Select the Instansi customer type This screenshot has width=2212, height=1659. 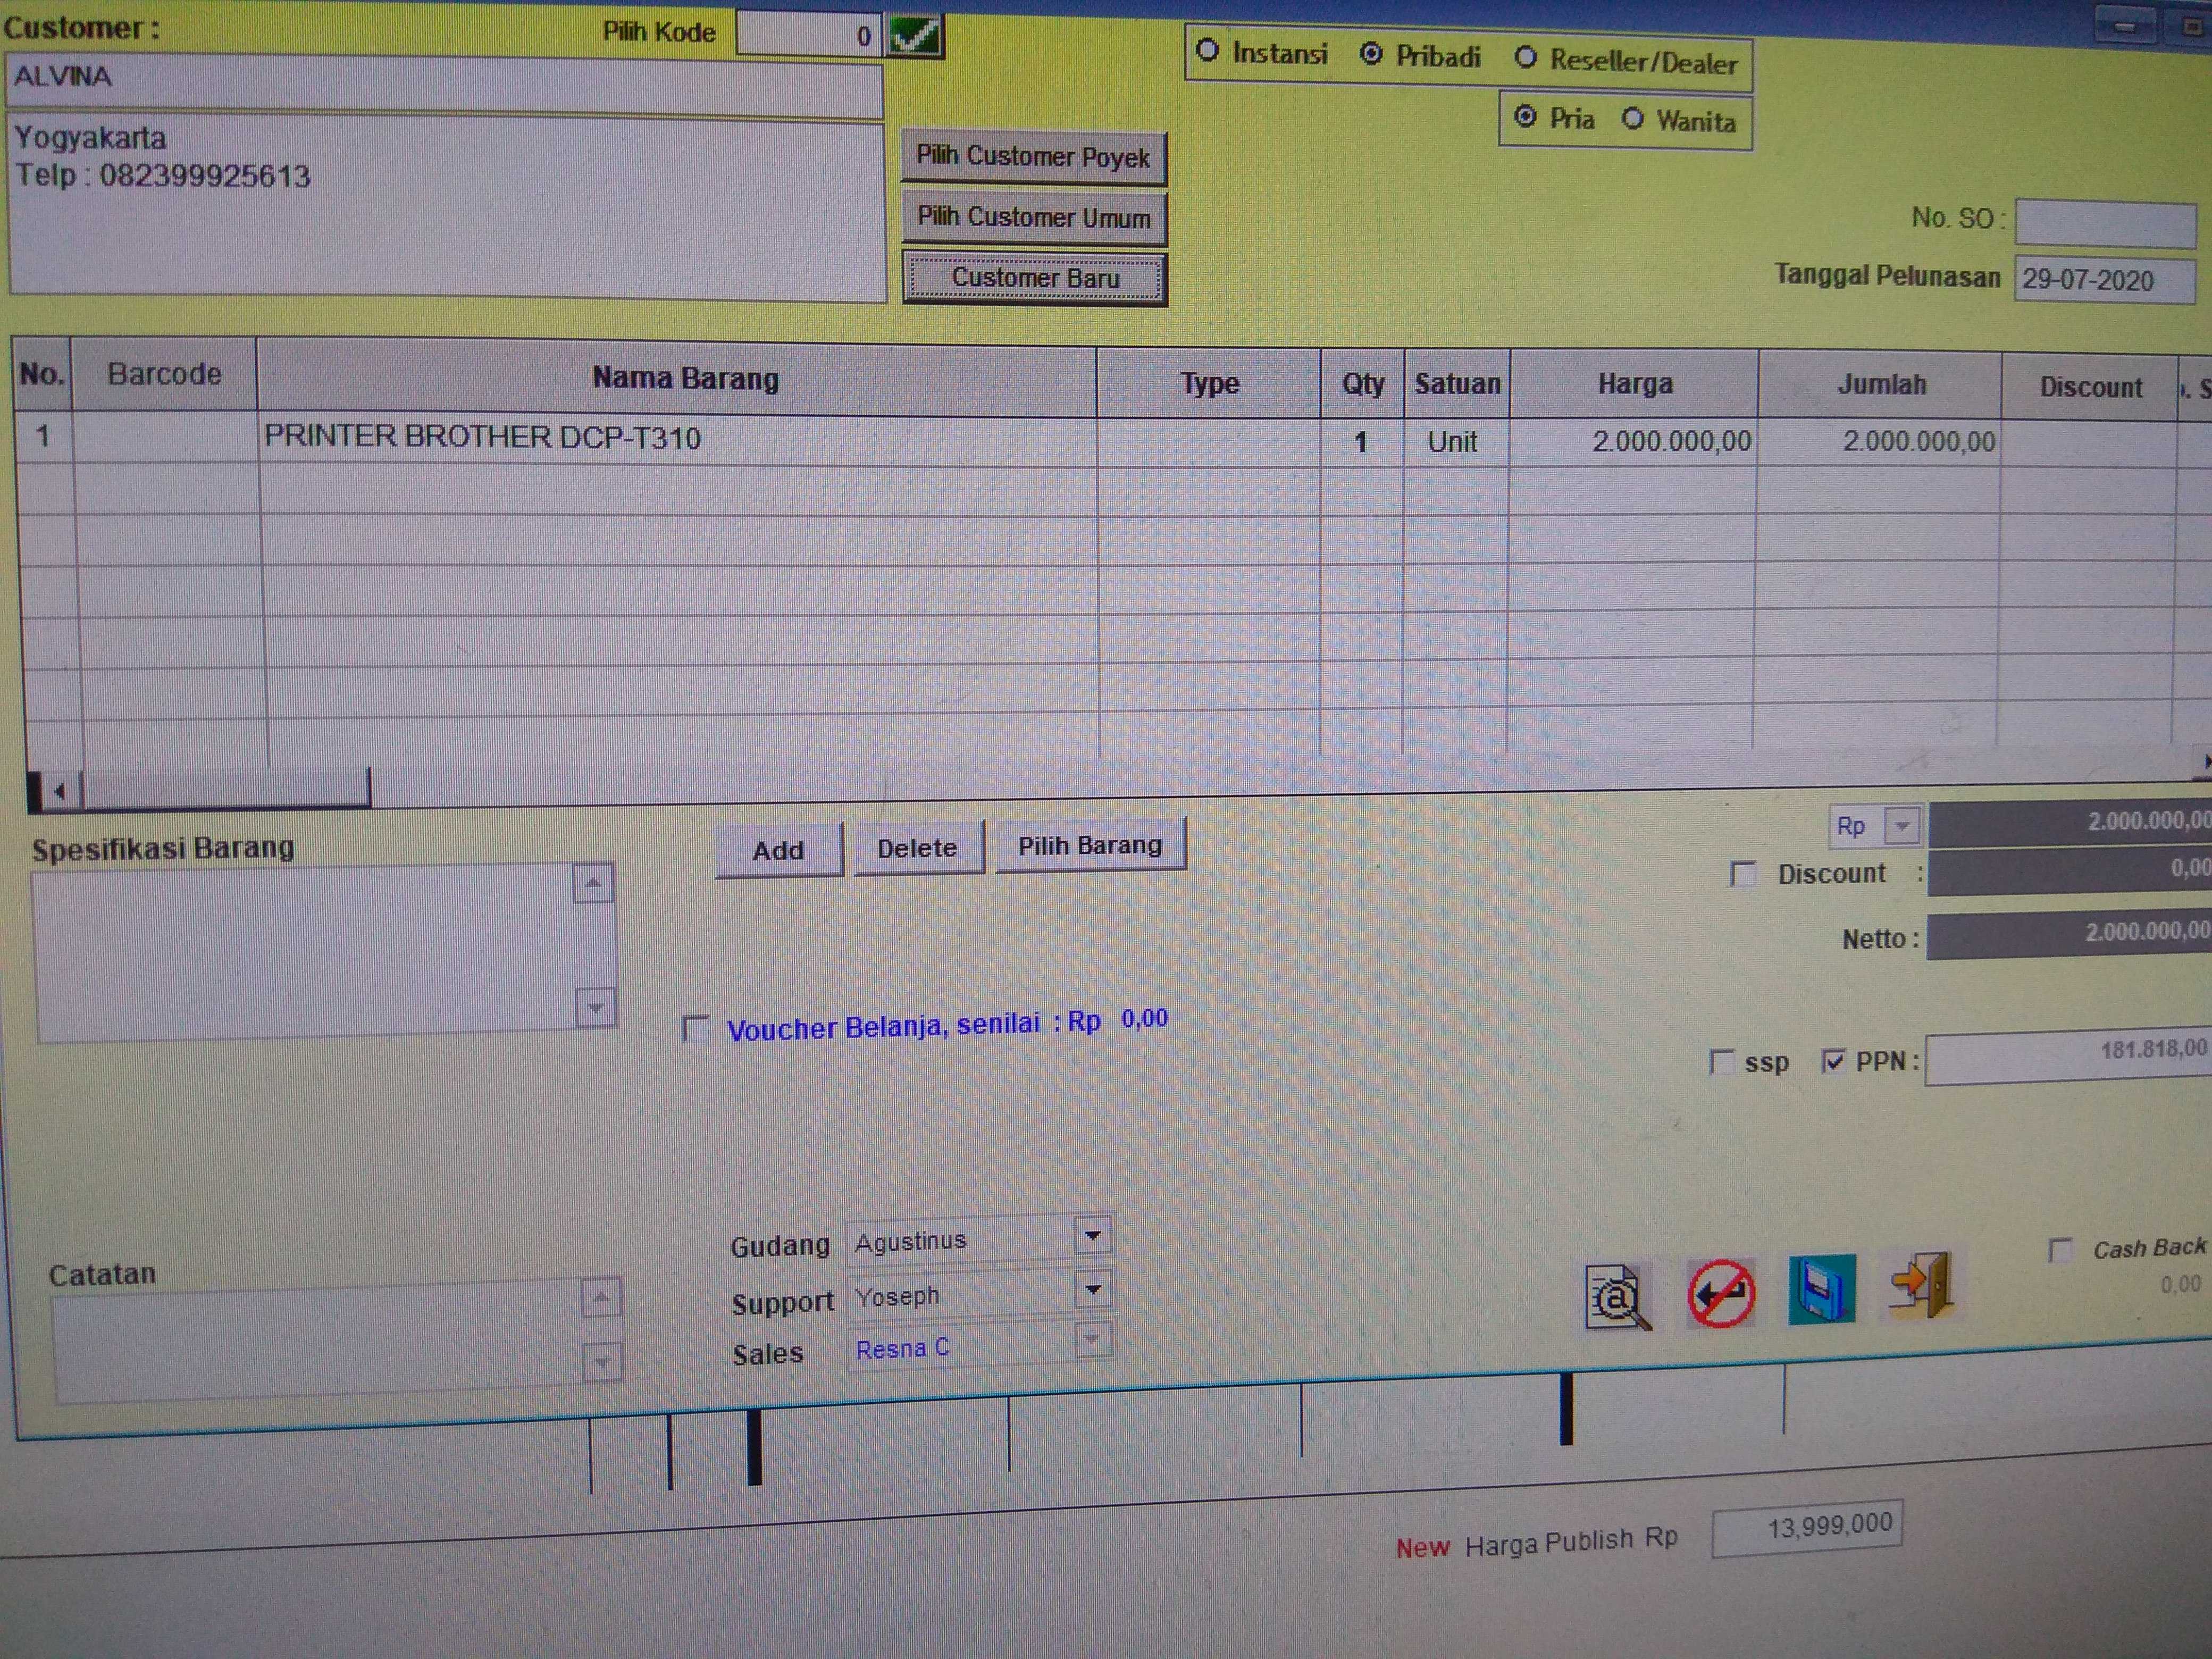1207,50
